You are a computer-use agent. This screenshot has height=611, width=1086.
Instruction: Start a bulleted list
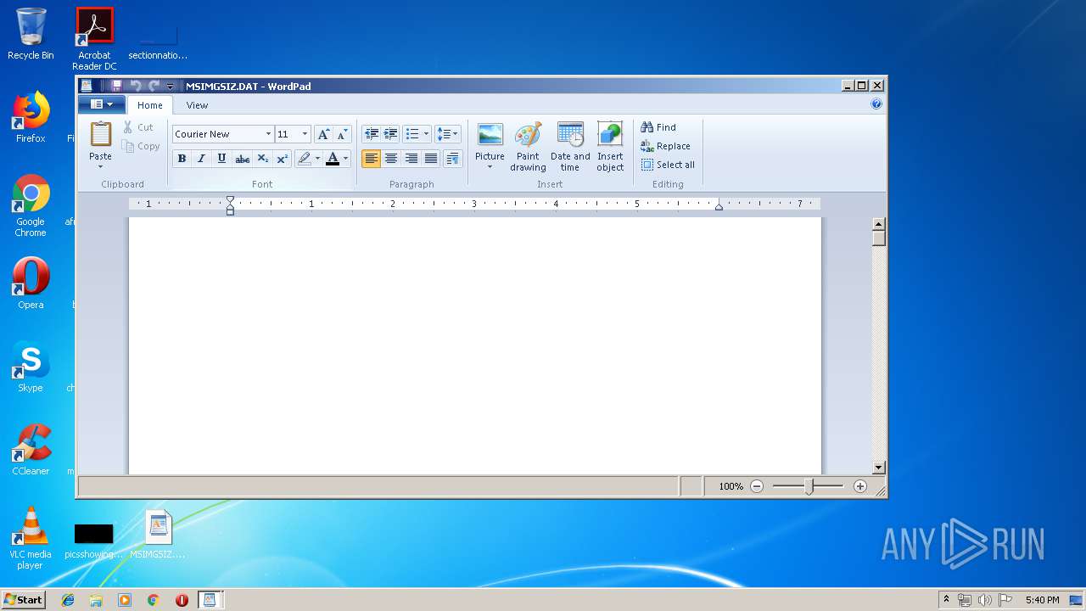click(x=411, y=134)
